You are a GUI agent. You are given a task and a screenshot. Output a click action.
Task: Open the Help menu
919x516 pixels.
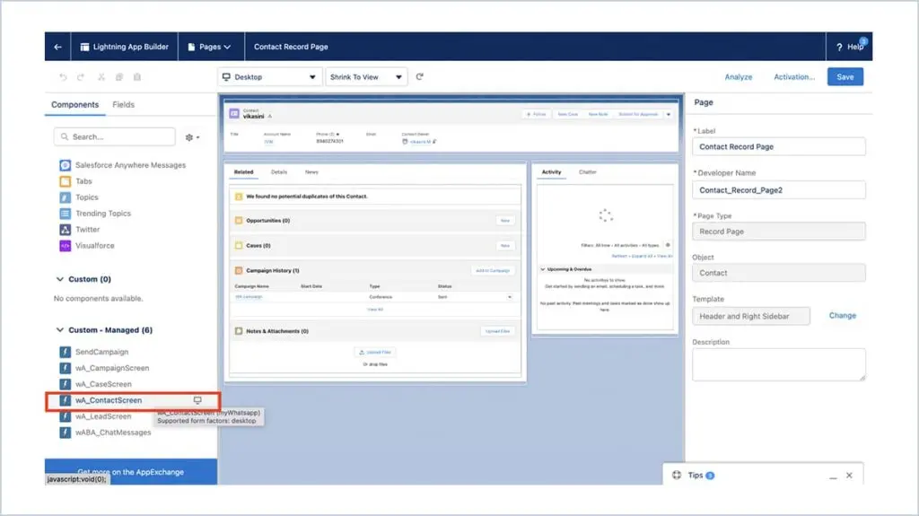pyautogui.click(x=849, y=47)
